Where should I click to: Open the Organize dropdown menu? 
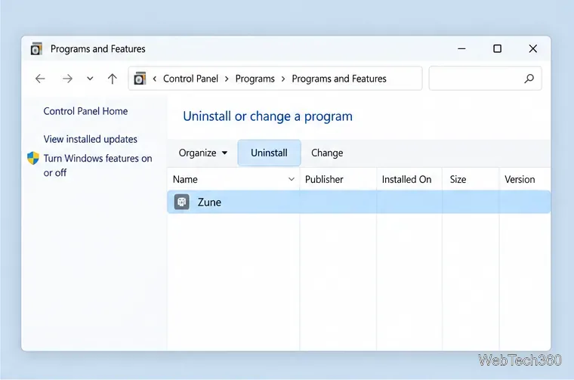[203, 153]
